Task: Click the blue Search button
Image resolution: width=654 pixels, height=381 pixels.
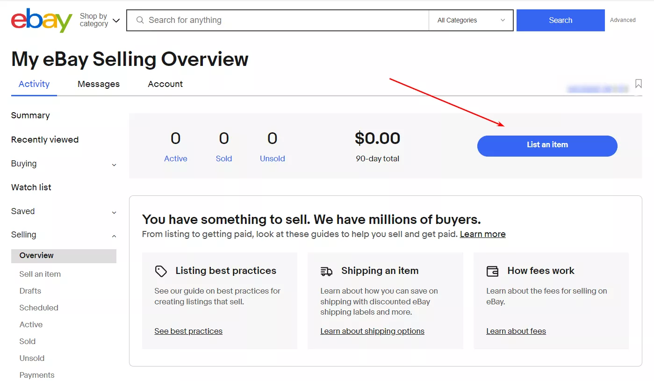Action: 561,20
